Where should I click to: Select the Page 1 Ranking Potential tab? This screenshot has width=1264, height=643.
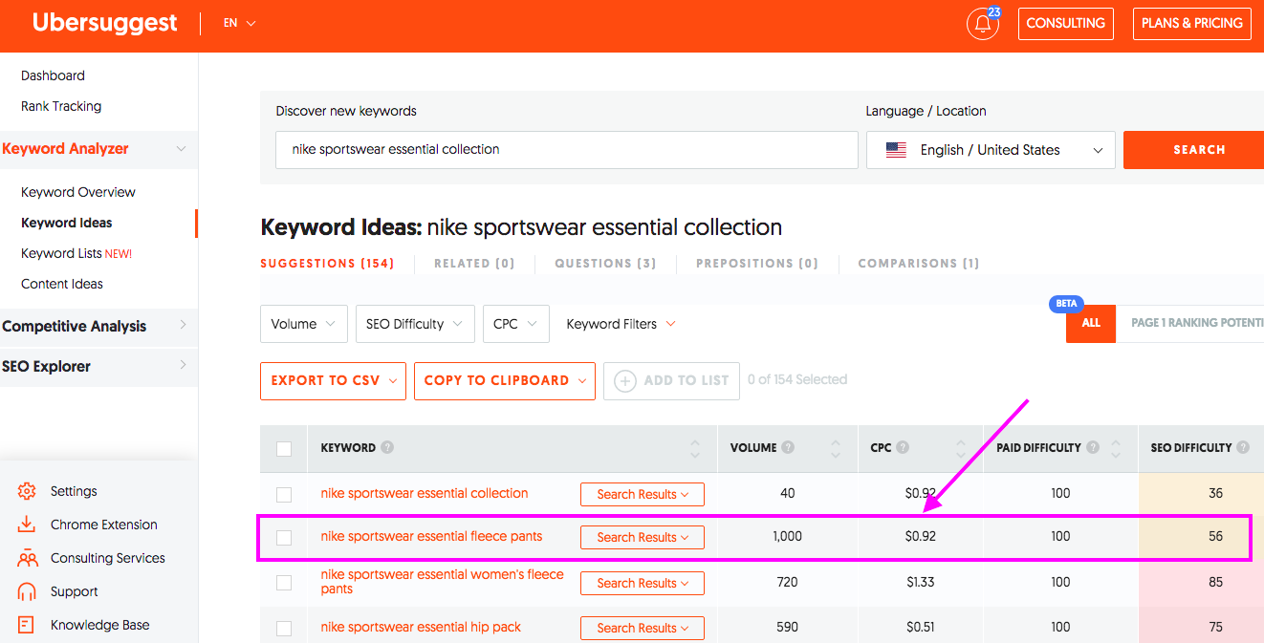pos(1190,323)
